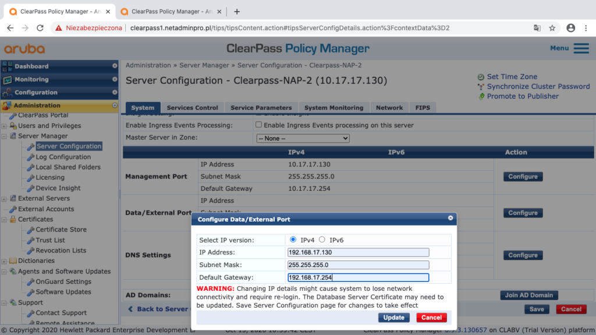The width and height of the screenshot is (596, 335).
Task: Click the aruba logo
Action: click(x=24, y=49)
